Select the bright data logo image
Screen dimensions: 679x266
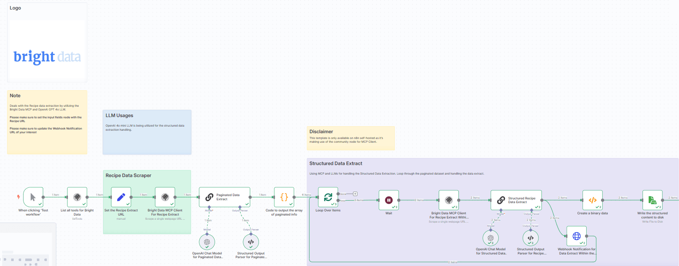pyautogui.click(x=47, y=57)
